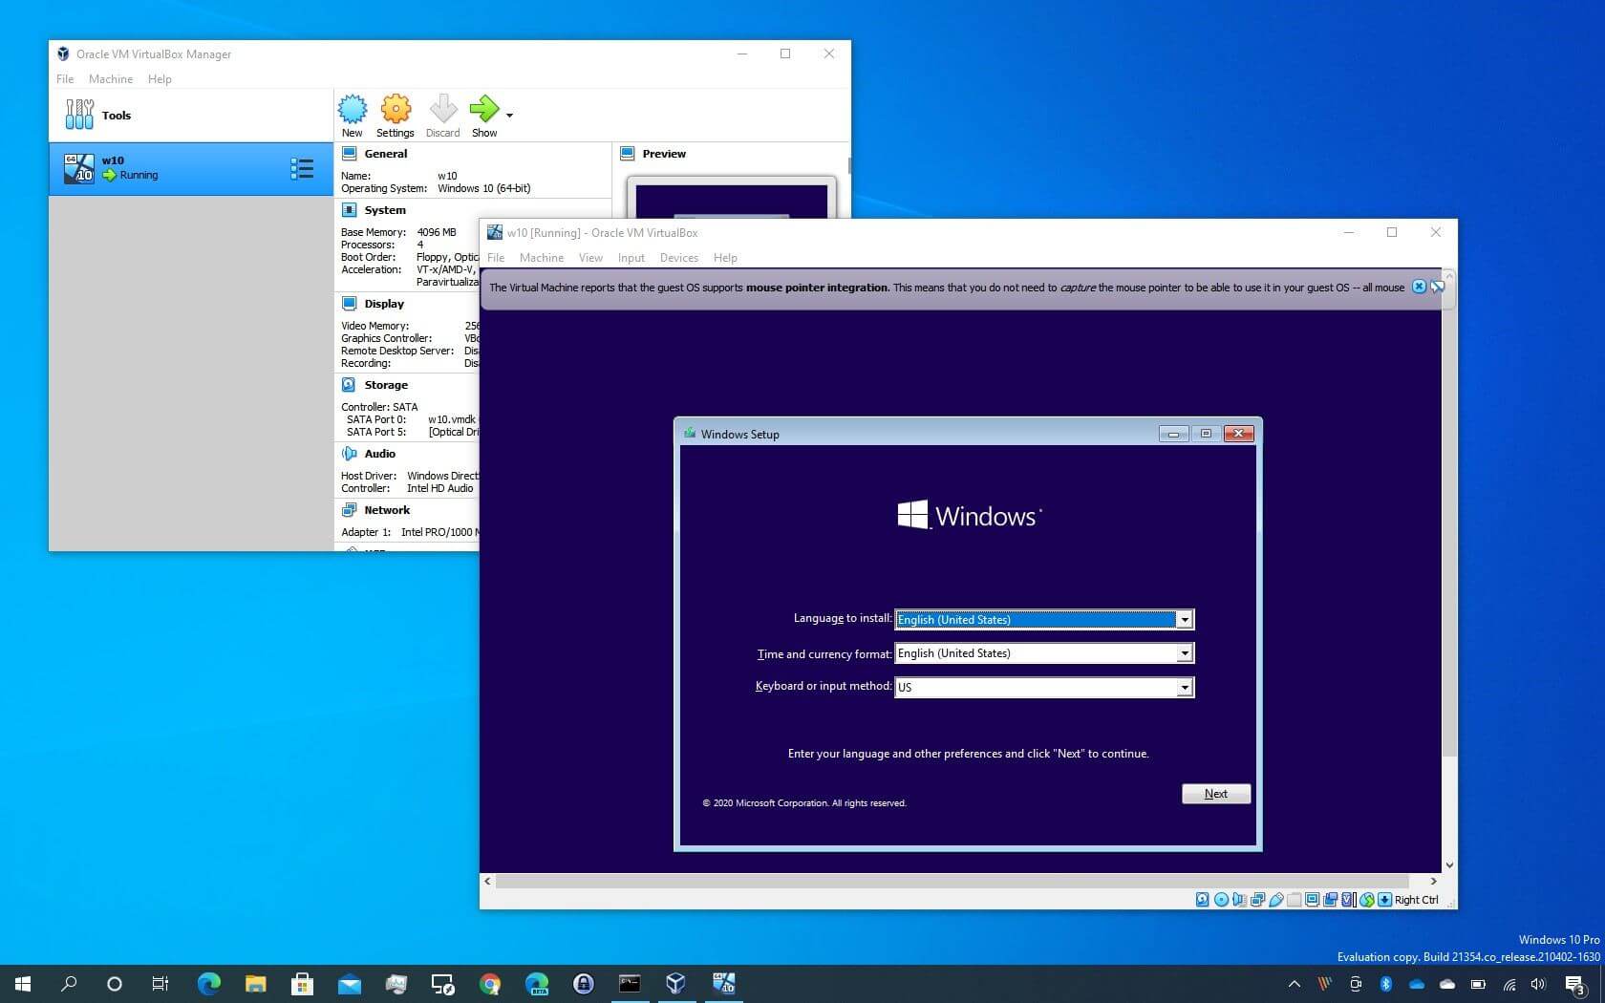The image size is (1605, 1003).
Task: Toggle the OneDrive system tray icon
Action: [1417, 985]
